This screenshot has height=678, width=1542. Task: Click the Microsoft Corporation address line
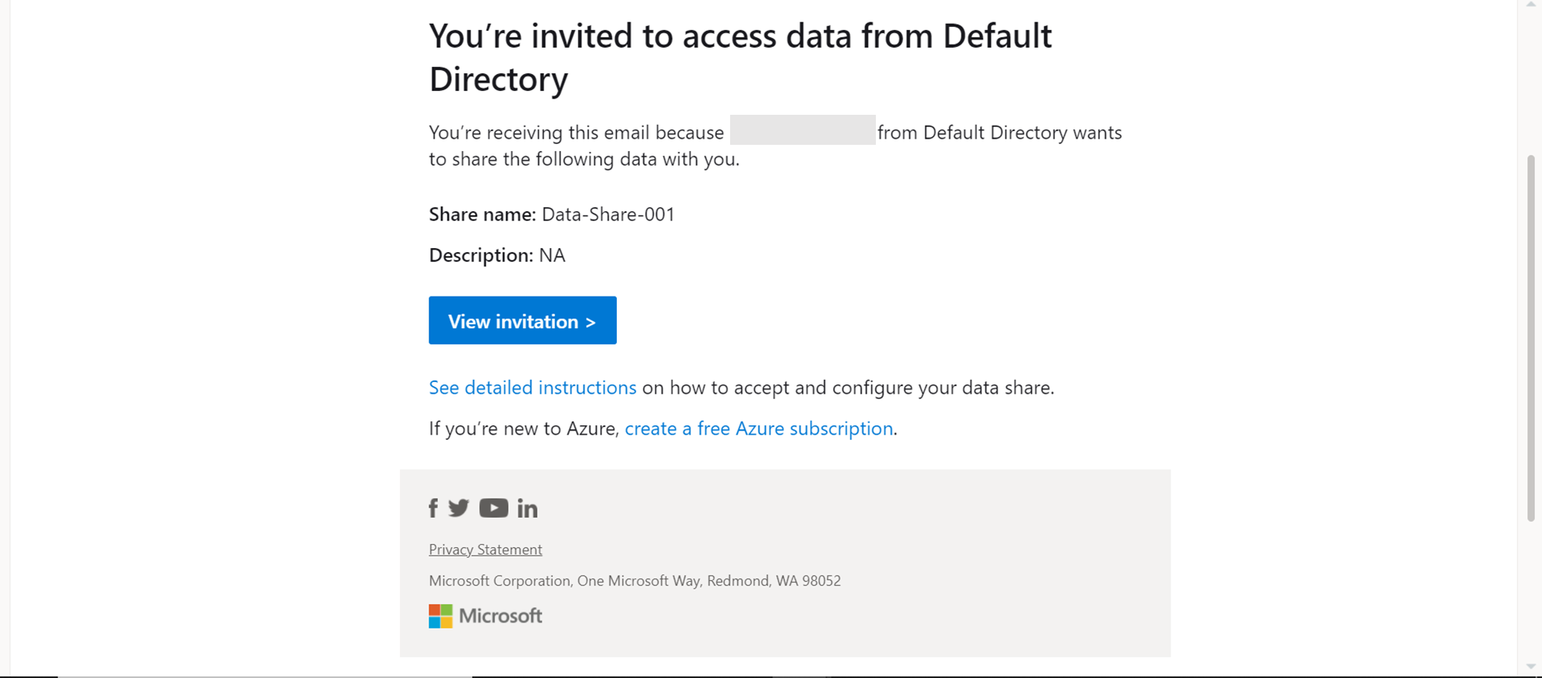(x=634, y=581)
